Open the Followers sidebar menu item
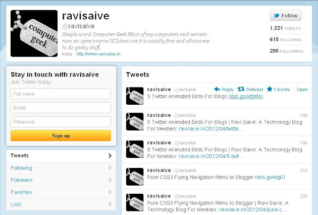Viewport: 318px width, 215px height. coord(61,180)
